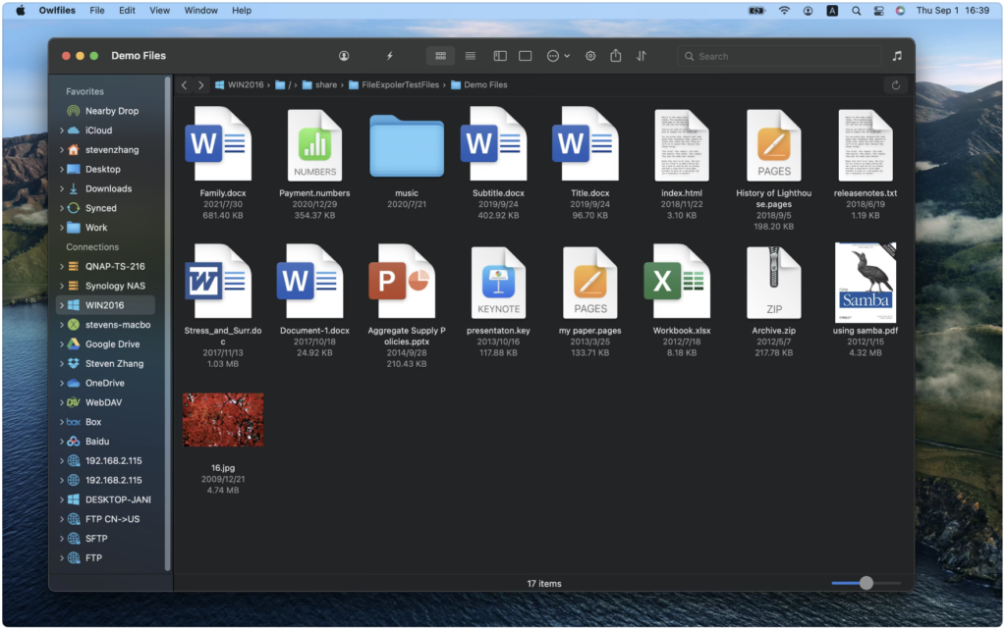Expand the QNAP-TS-216 connection
The width and height of the screenshot is (1006, 630).
pyautogui.click(x=62, y=266)
